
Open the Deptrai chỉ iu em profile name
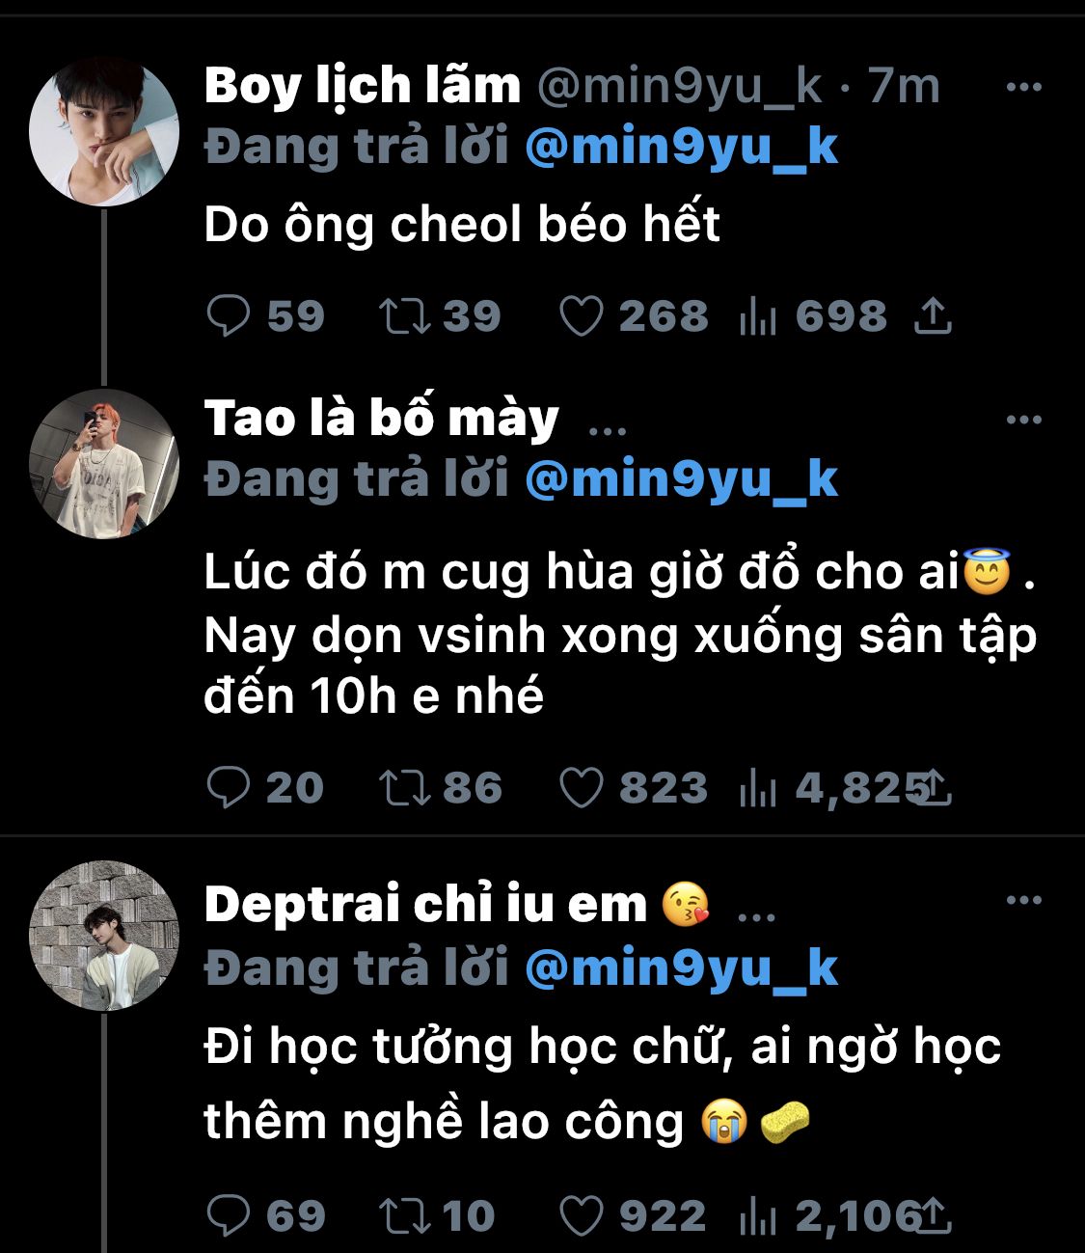point(425,905)
